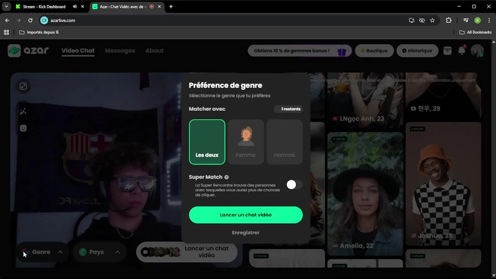The height and width of the screenshot is (279, 496).
Task: Bookmark this page with star icon
Action: pos(432,20)
